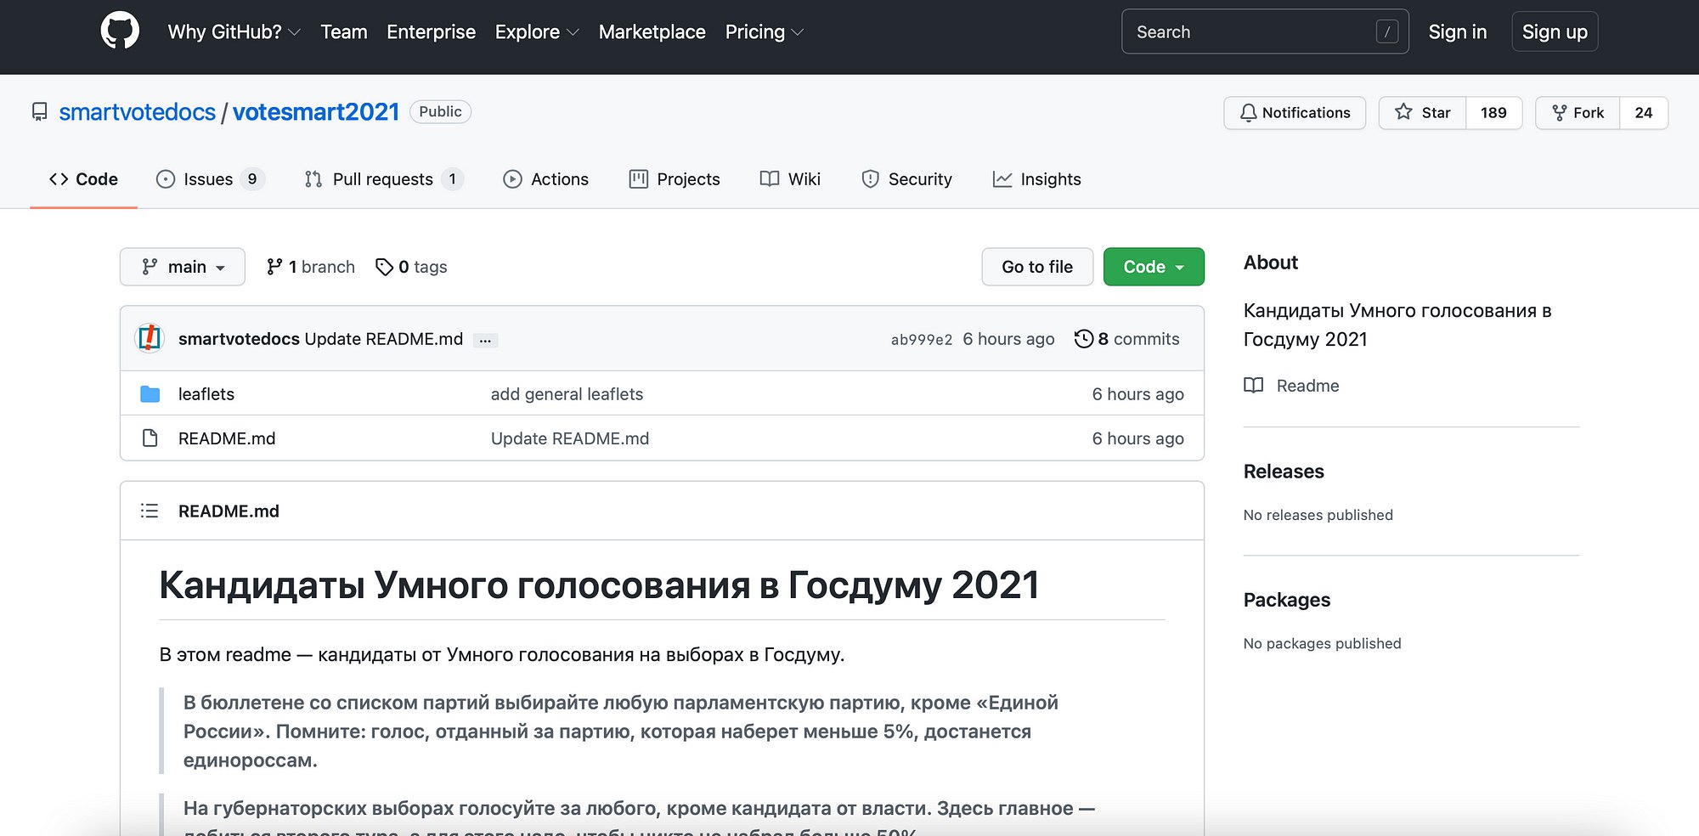Click the 'Public' repository visibility label
Image resolution: width=1699 pixels, height=836 pixels.
click(x=440, y=112)
